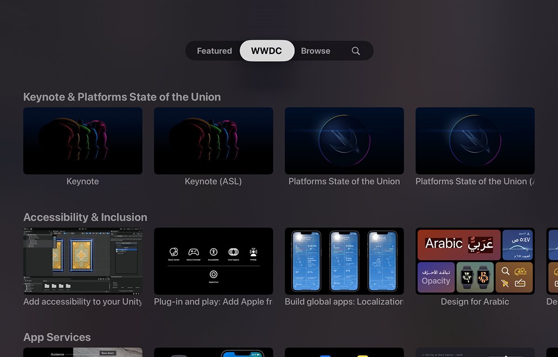Image resolution: width=558 pixels, height=357 pixels.
Task: Click the Accessibility figure icon in thumbnail
Action: click(213, 252)
